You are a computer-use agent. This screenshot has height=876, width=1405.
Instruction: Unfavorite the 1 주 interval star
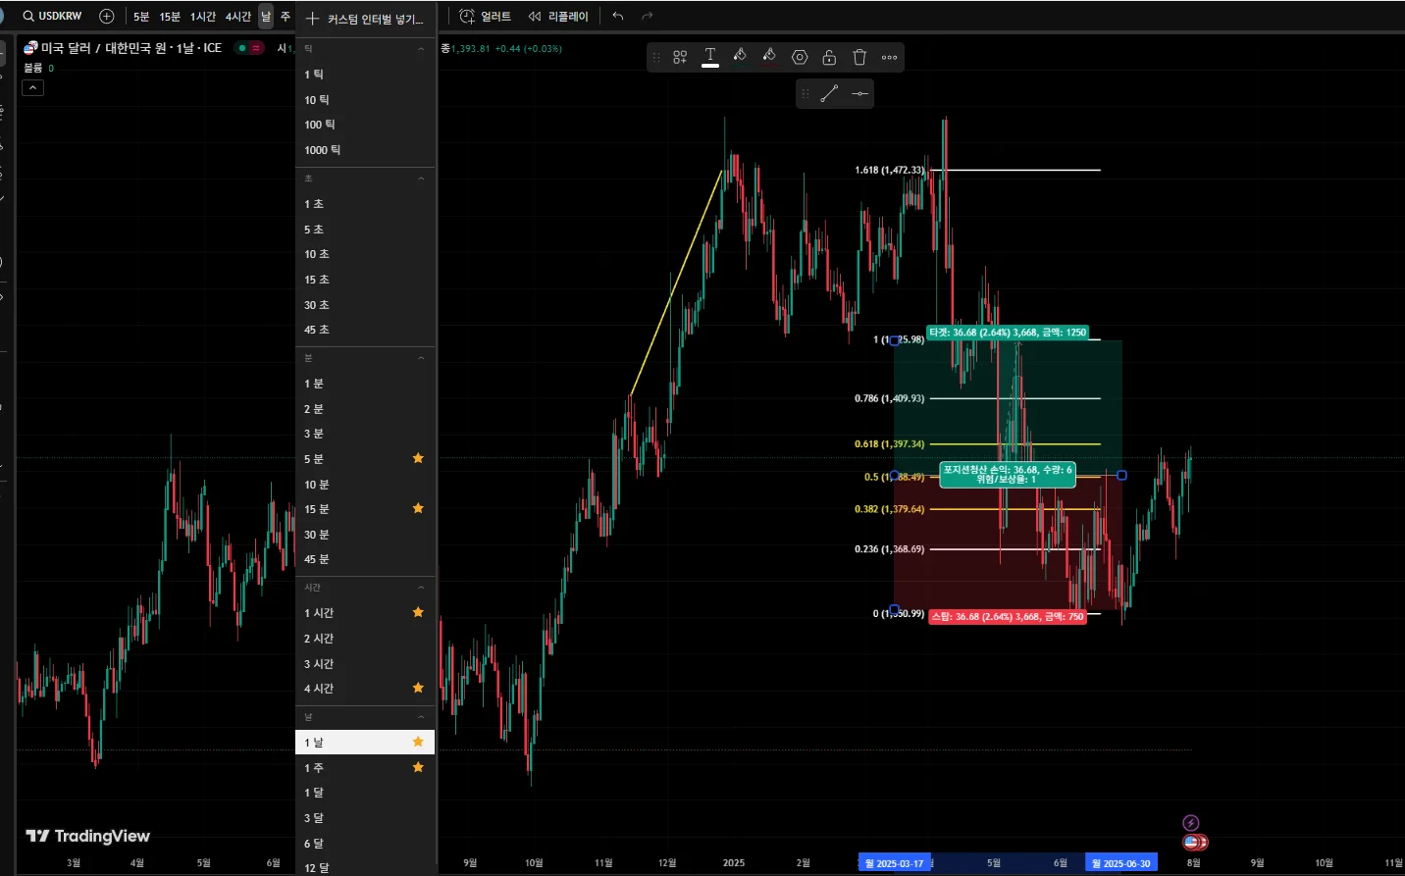click(418, 767)
